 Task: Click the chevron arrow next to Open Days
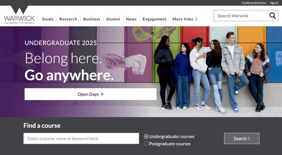point(102,94)
